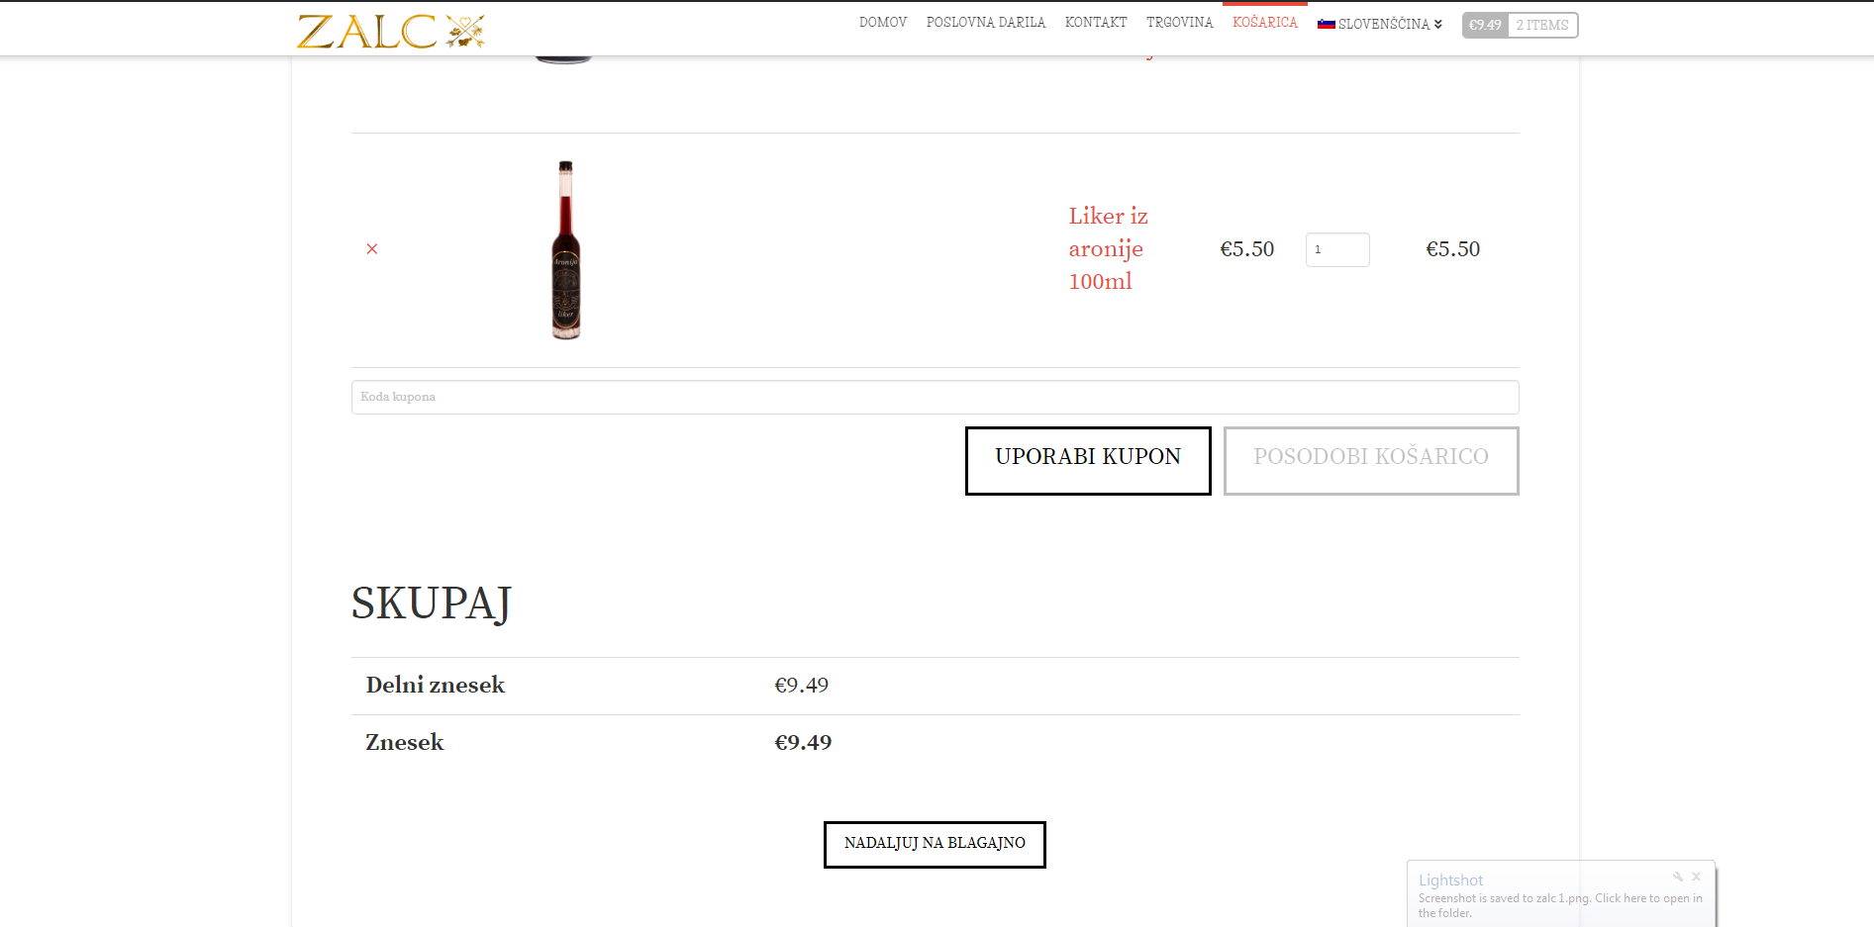Open the Trgovina shop page
Viewport: 1874px width, 927px height.
pos(1179,23)
